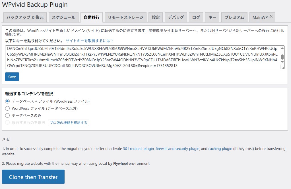Viewport: 291px width, 189px height.
Task: Open the リモートストレージ tab
Action: point(126,17)
